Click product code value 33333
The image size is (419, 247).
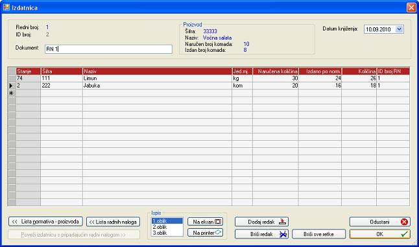coord(210,31)
